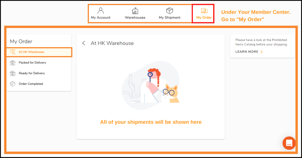Viewport: 302px width, 158px height.
Task: Click the Warehouses building icon
Action: tap(135, 11)
